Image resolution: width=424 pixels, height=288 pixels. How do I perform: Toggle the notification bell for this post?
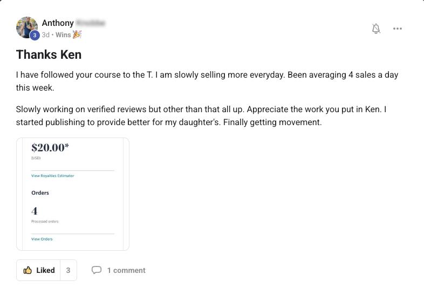[376, 29]
